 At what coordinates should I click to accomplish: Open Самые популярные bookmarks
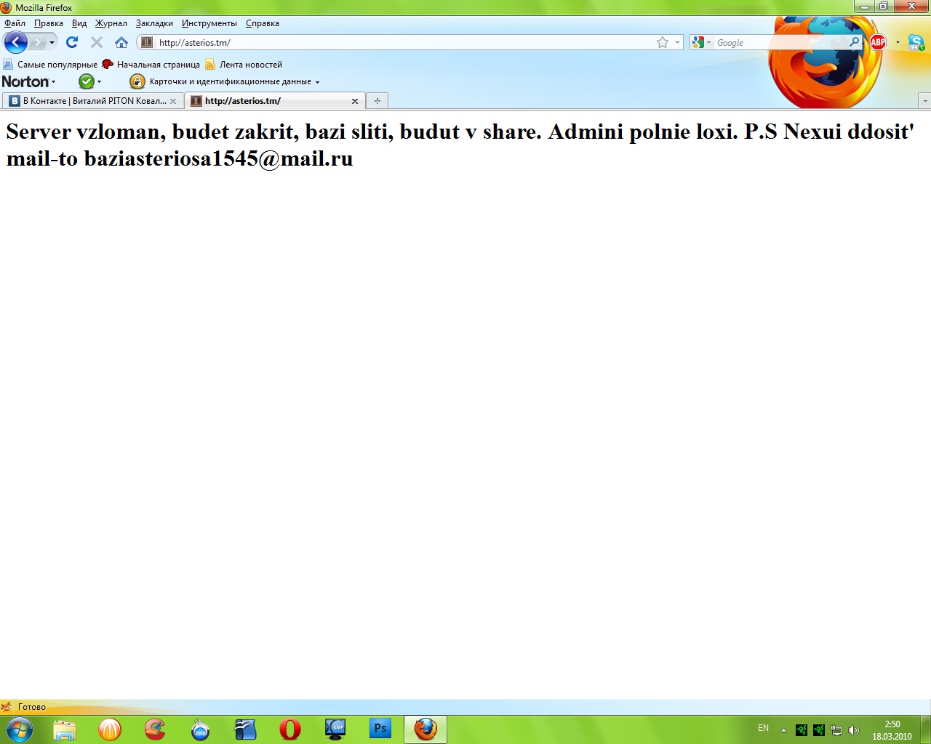click(57, 65)
